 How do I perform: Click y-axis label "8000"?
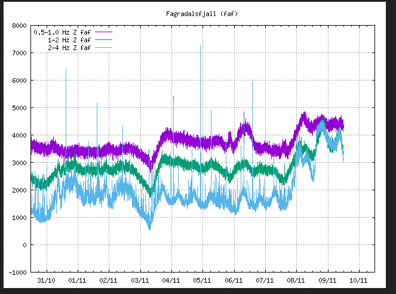pyautogui.click(x=19, y=26)
